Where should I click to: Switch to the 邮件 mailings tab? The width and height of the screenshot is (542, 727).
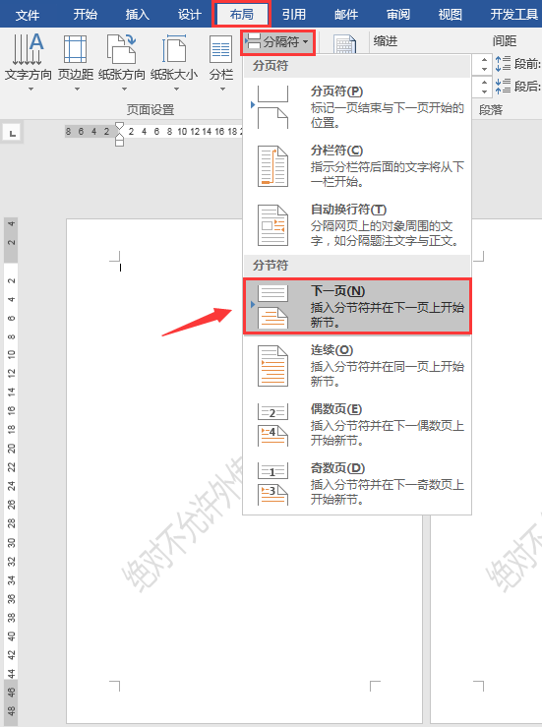(x=346, y=15)
